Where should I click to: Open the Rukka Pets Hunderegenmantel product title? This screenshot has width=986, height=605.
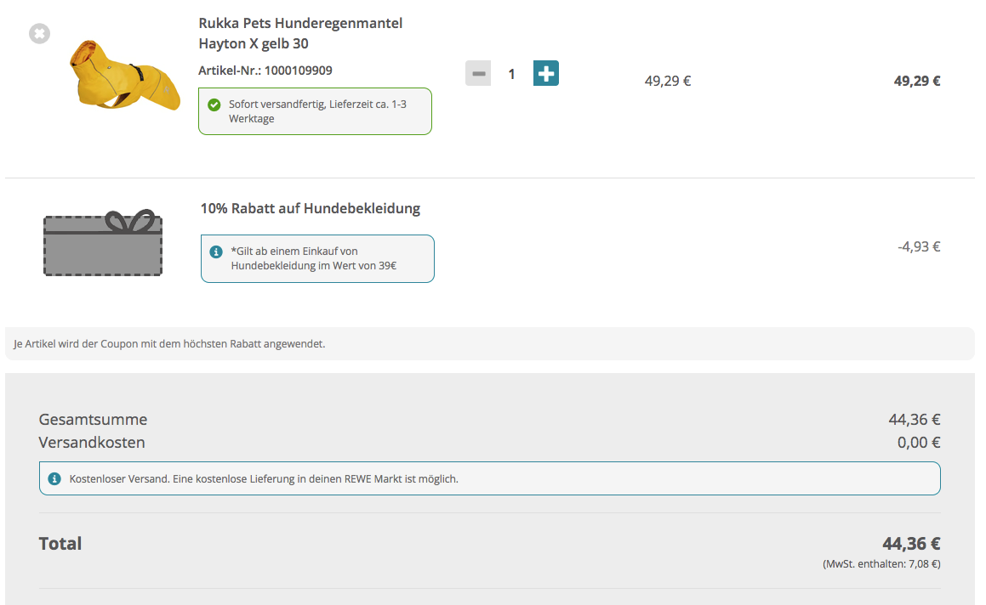pyautogui.click(x=300, y=33)
